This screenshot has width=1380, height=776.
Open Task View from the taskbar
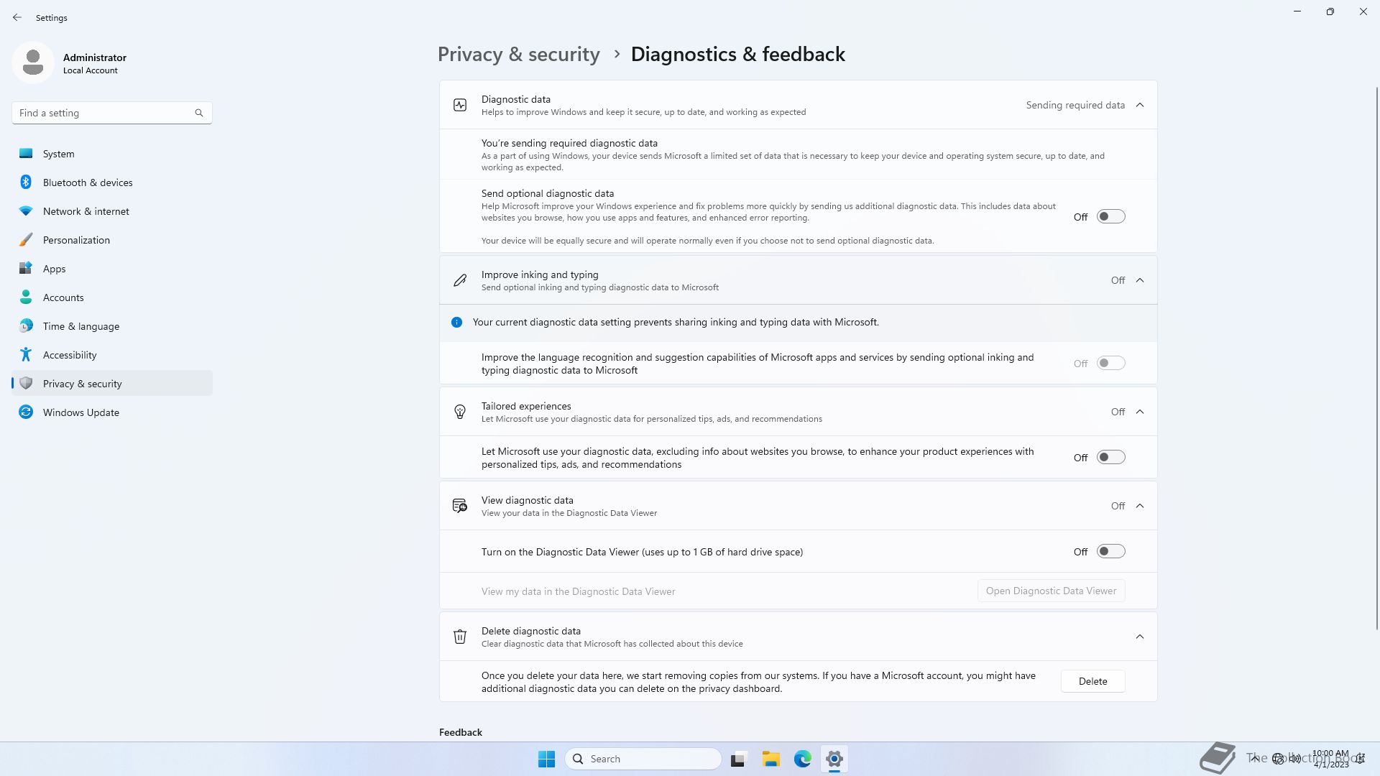[738, 759]
